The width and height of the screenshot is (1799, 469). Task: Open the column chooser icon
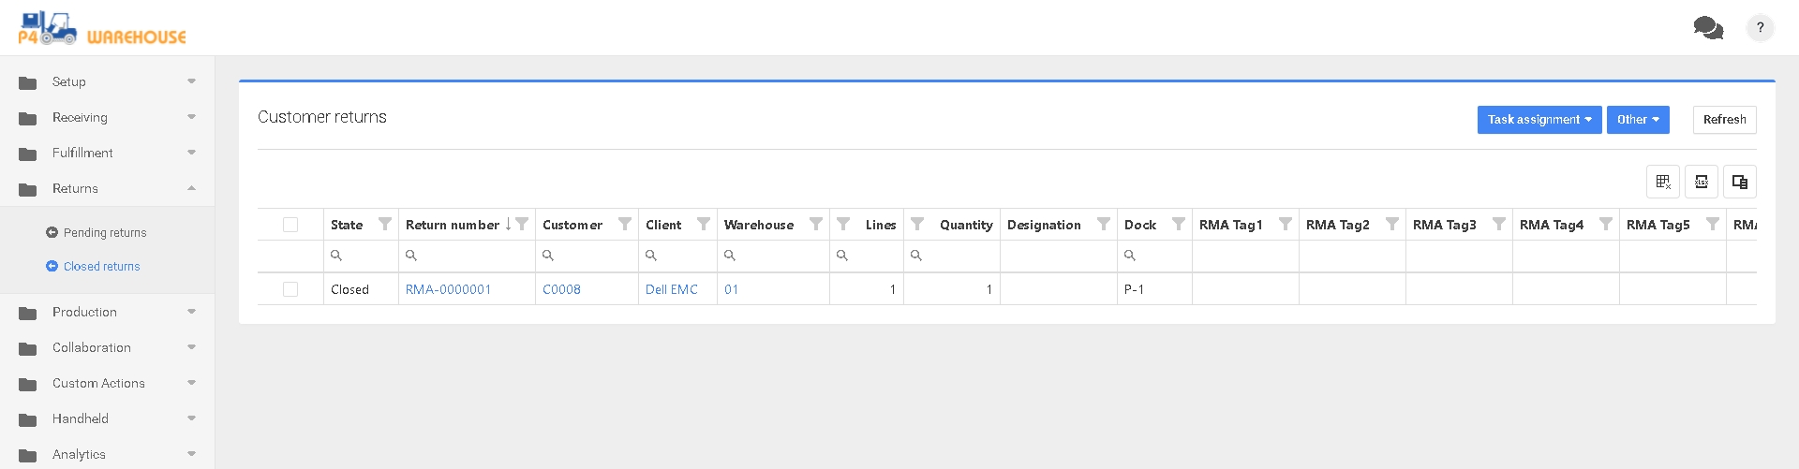1740,182
